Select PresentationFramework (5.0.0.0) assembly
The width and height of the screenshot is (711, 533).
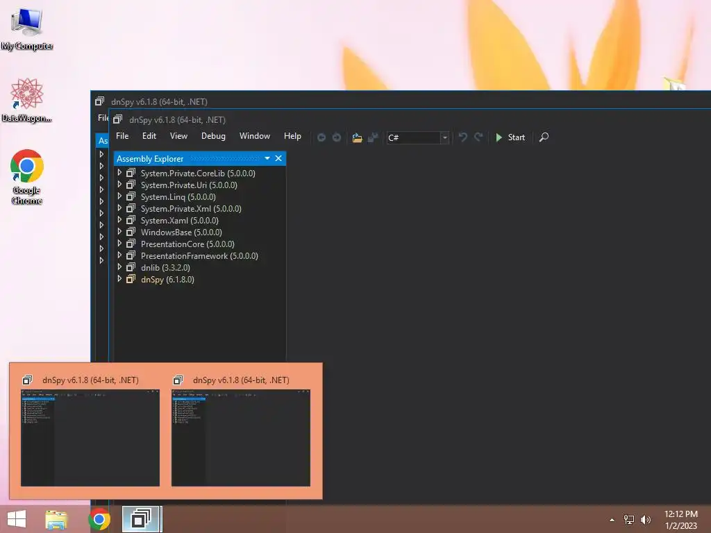click(199, 255)
